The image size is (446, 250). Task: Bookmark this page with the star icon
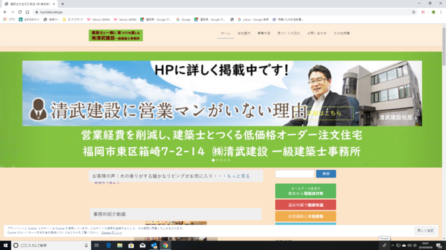point(414,12)
